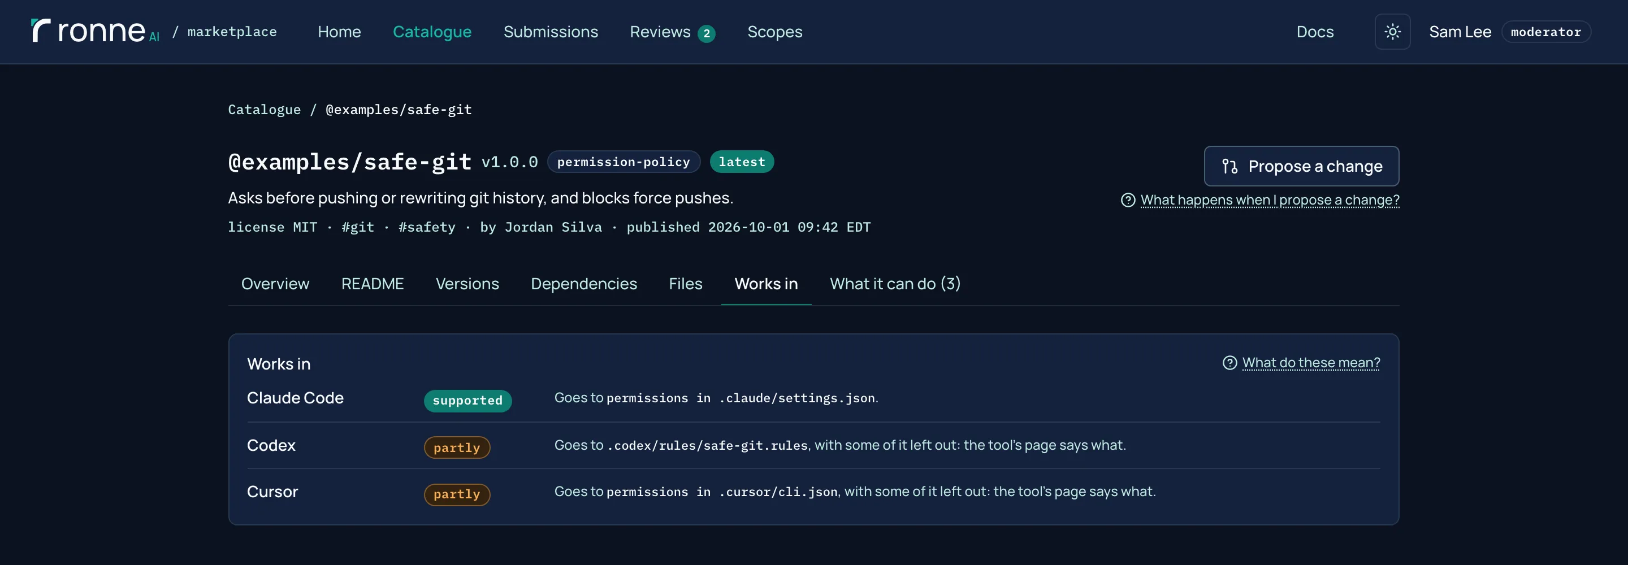Image resolution: width=1628 pixels, height=565 pixels.
Task: Open 'What happens when I propose a change?'
Action: tap(1269, 201)
